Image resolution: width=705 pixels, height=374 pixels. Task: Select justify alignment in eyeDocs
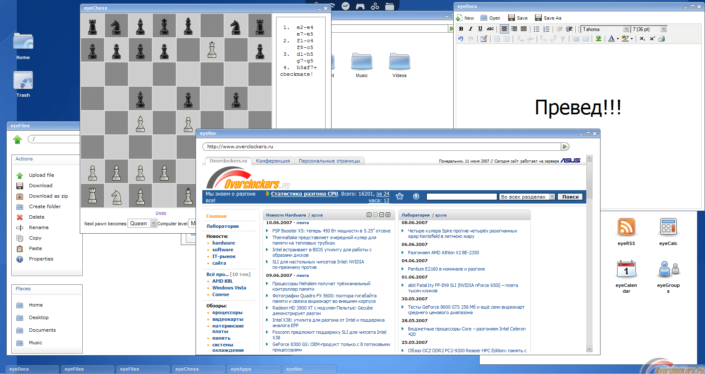(x=524, y=29)
